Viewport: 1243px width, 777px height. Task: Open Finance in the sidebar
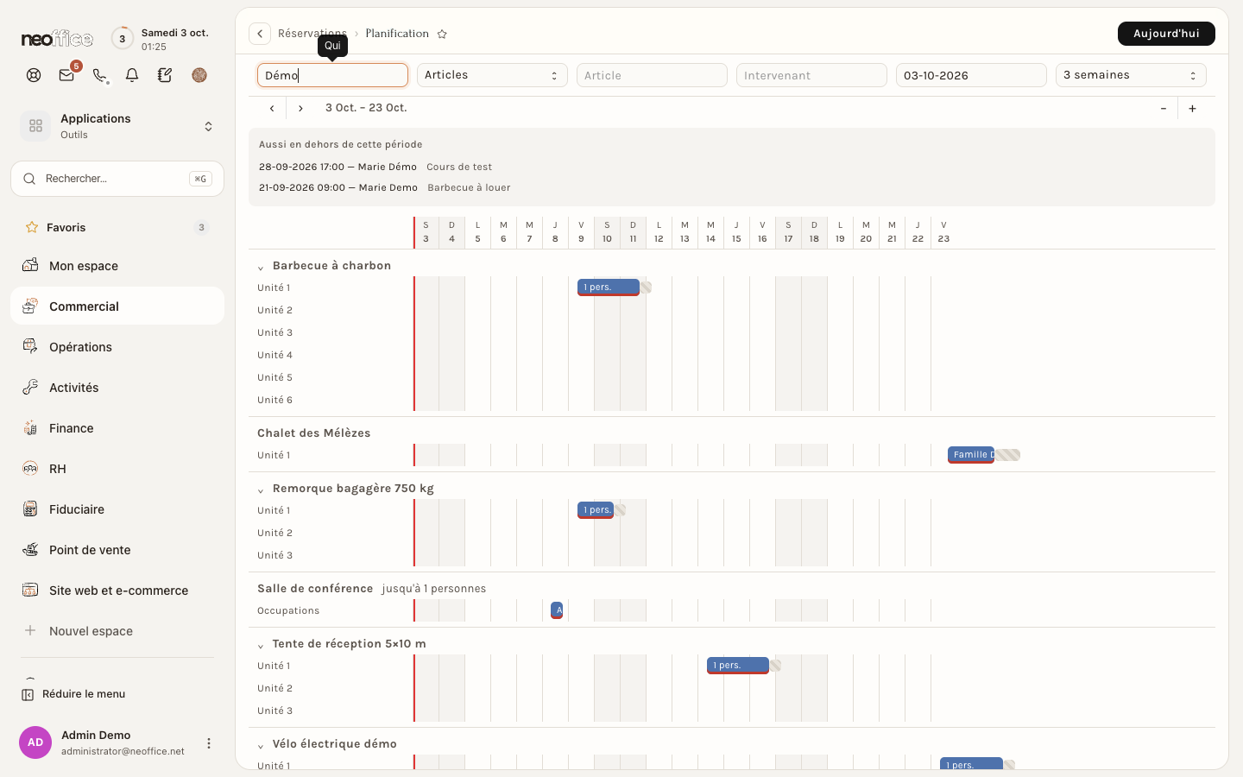(x=117, y=428)
